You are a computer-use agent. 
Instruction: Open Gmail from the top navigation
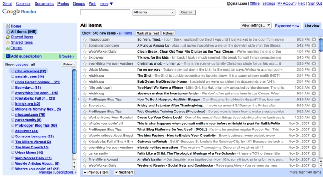point(7,4)
